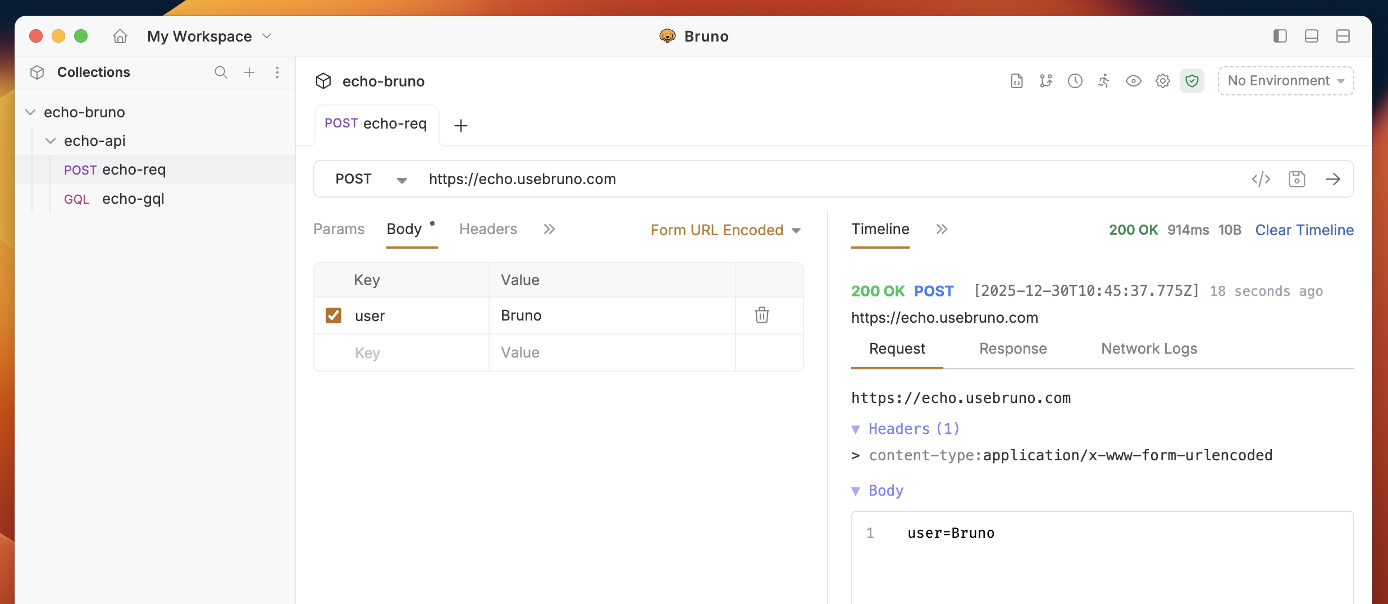Search collections using the magnifier icon
The width and height of the screenshot is (1388, 604).
[x=221, y=72]
